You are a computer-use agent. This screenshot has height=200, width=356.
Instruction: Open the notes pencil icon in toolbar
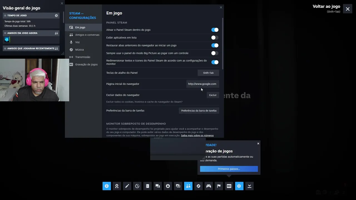coord(127,186)
